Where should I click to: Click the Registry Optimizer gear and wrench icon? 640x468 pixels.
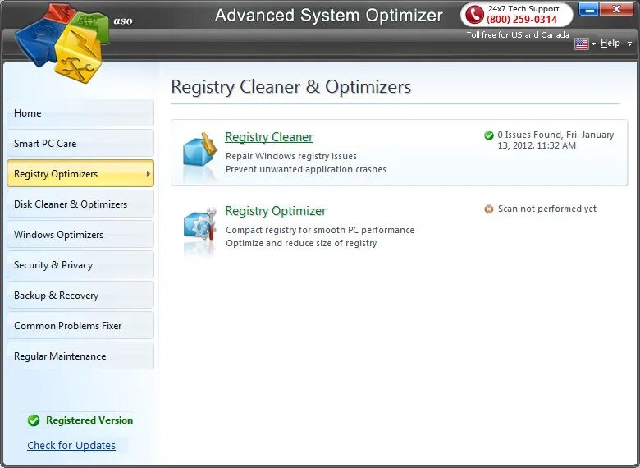point(200,223)
